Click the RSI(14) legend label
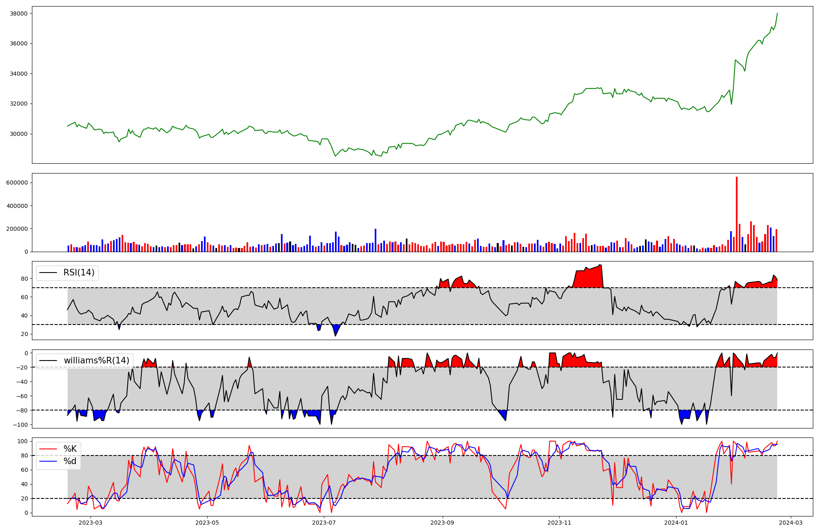819x532 pixels. [79, 273]
